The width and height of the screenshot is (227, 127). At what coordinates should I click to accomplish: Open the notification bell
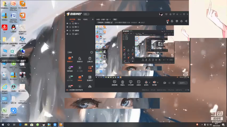[181, 21]
